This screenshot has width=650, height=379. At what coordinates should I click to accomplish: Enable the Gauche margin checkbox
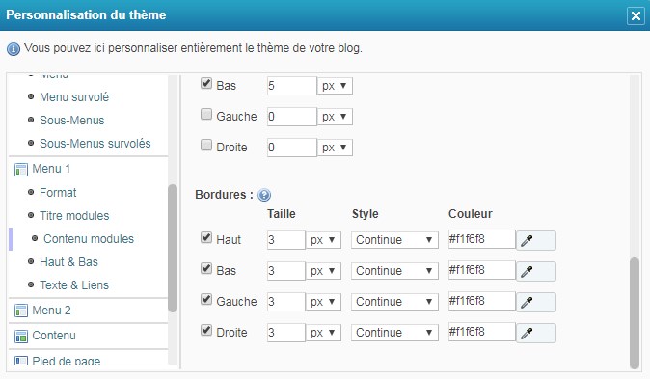point(206,114)
